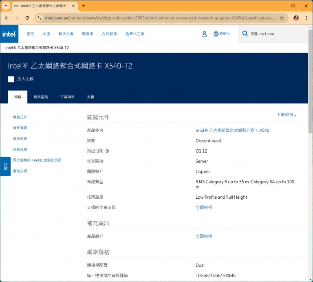Open the user account icon

point(204,34)
